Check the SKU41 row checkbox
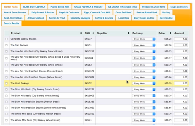Screen dimensions: 195x126 pos(6,120)
